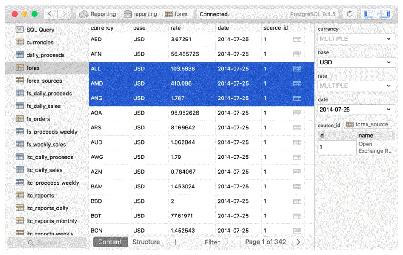Image resolution: width=403 pixels, height=255 pixels.
Task: Open the forex_sources link in inspector
Action: 368,125
